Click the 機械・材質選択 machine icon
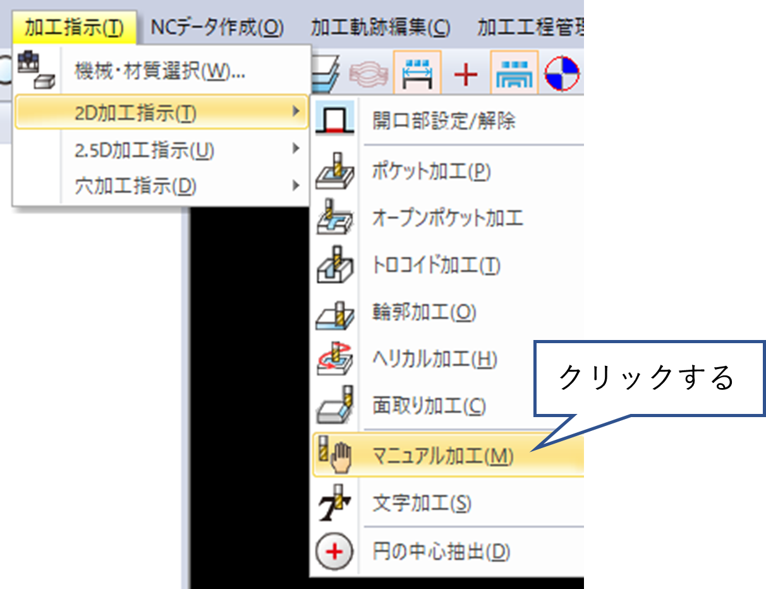 click(x=36, y=71)
